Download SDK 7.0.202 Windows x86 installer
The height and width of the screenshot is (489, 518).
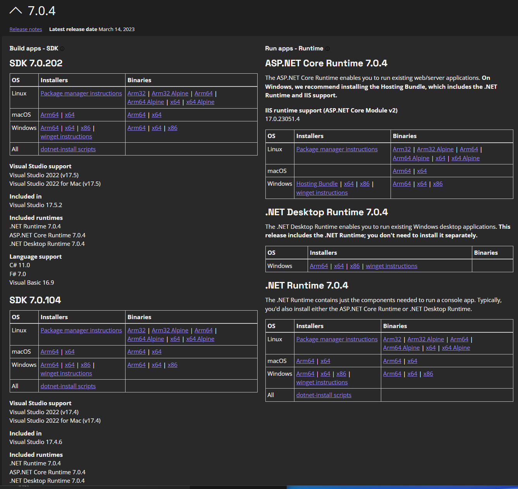coord(86,128)
